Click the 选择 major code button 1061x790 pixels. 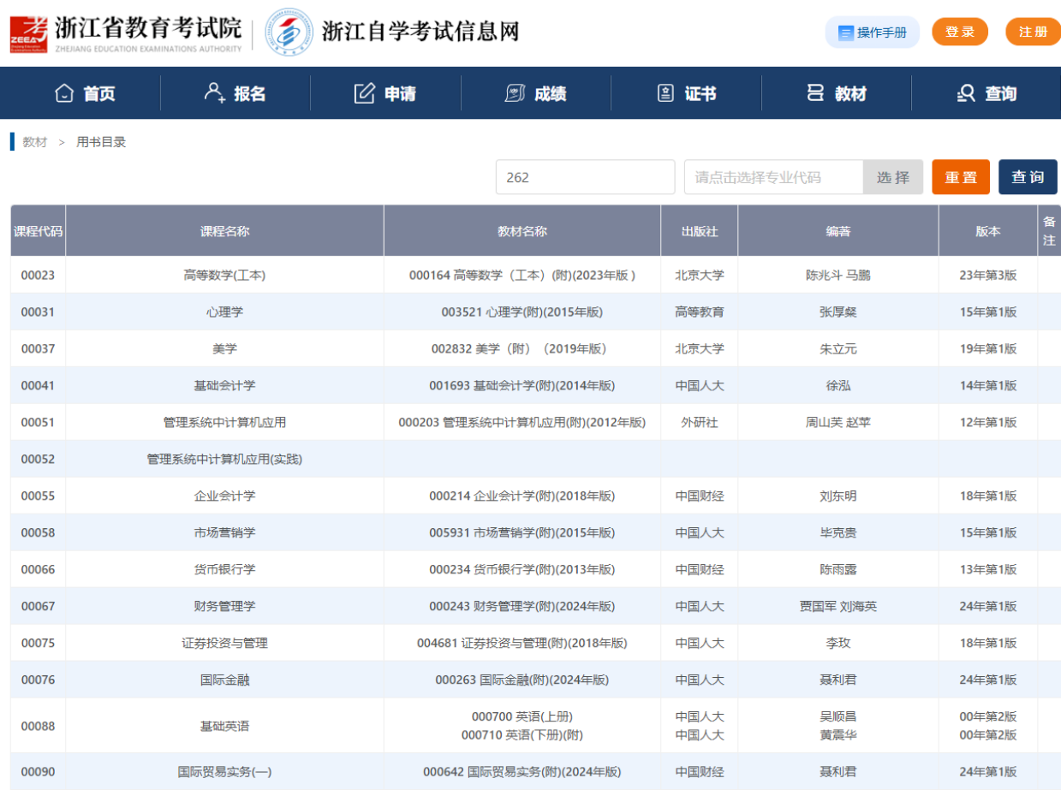point(893,177)
